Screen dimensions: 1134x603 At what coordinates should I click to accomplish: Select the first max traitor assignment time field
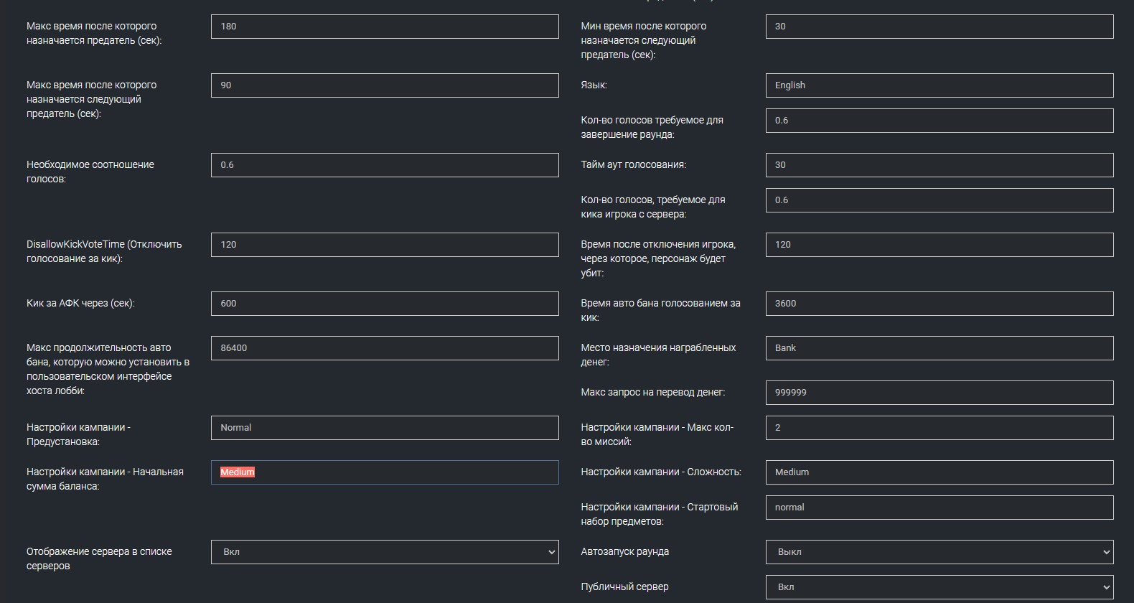[385, 27]
